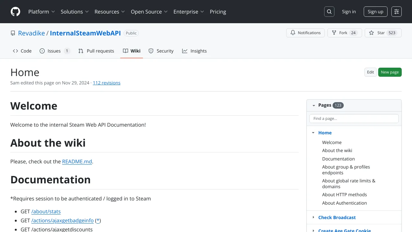
Task: Jump to Welcome section in sidebar
Action: [332, 142]
